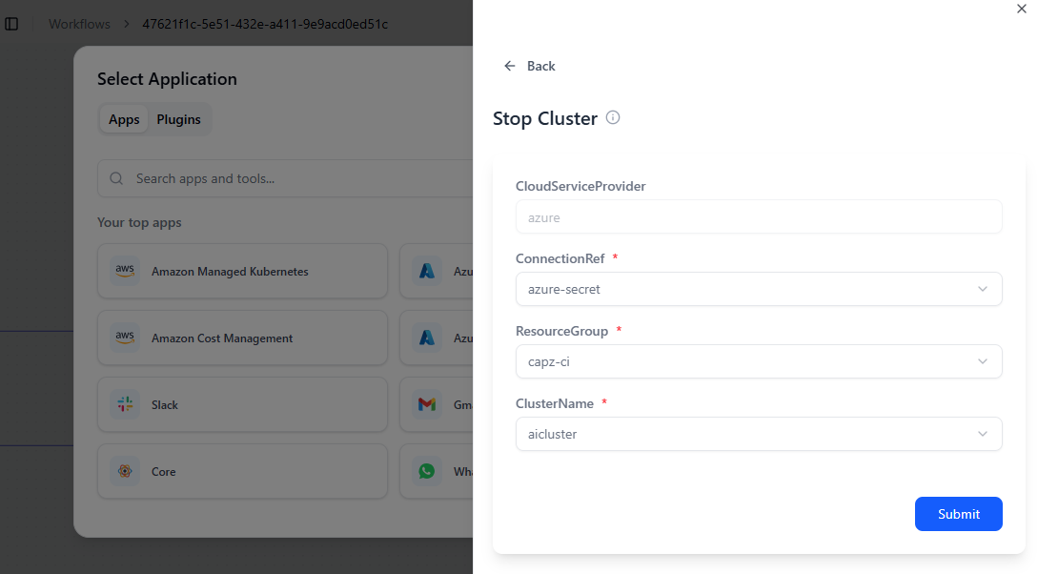Click the WhatsApp app icon
Image resolution: width=1038 pixels, height=574 pixels.
[427, 472]
